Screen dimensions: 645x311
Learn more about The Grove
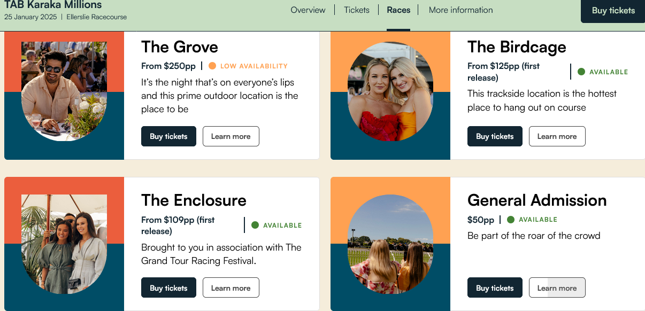click(x=231, y=136)
